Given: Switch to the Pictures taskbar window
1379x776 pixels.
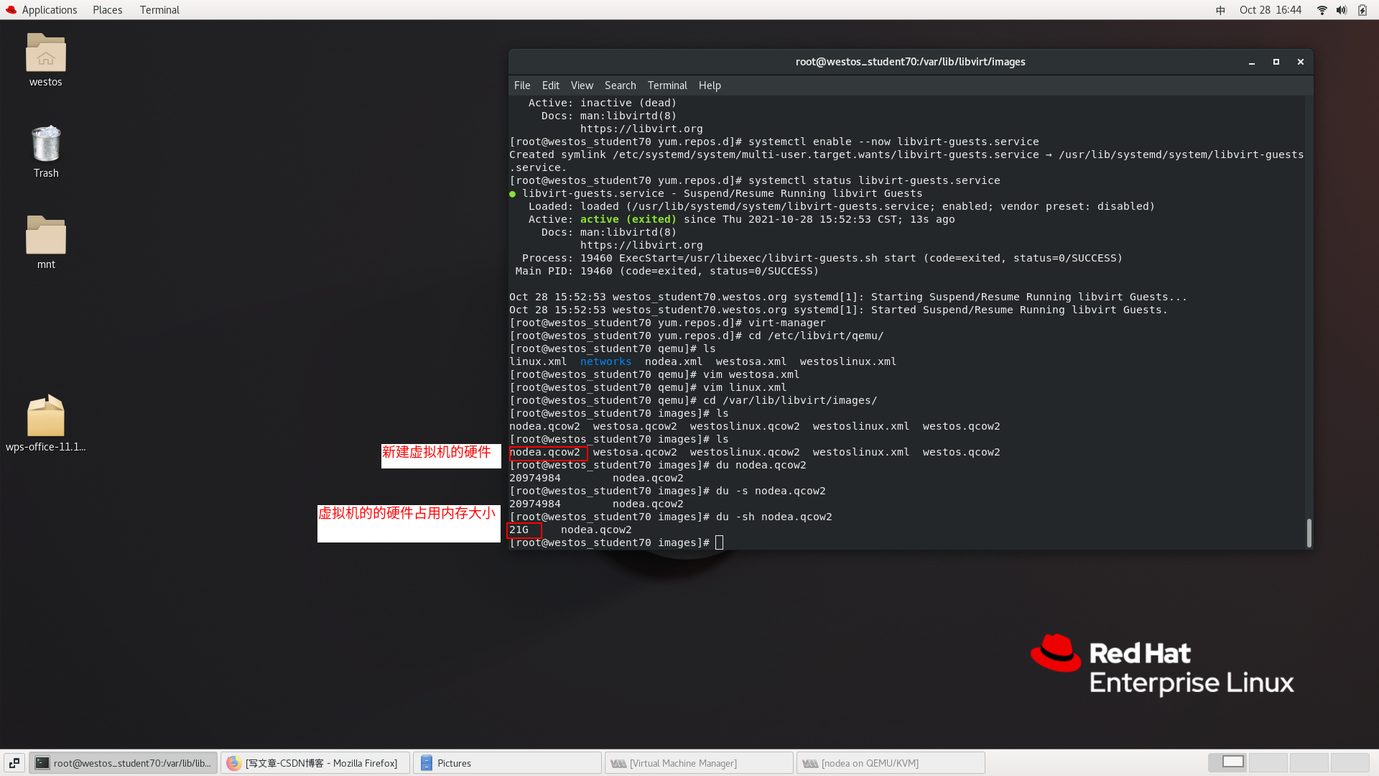Looking at the screenshot, I should (507, 763).
